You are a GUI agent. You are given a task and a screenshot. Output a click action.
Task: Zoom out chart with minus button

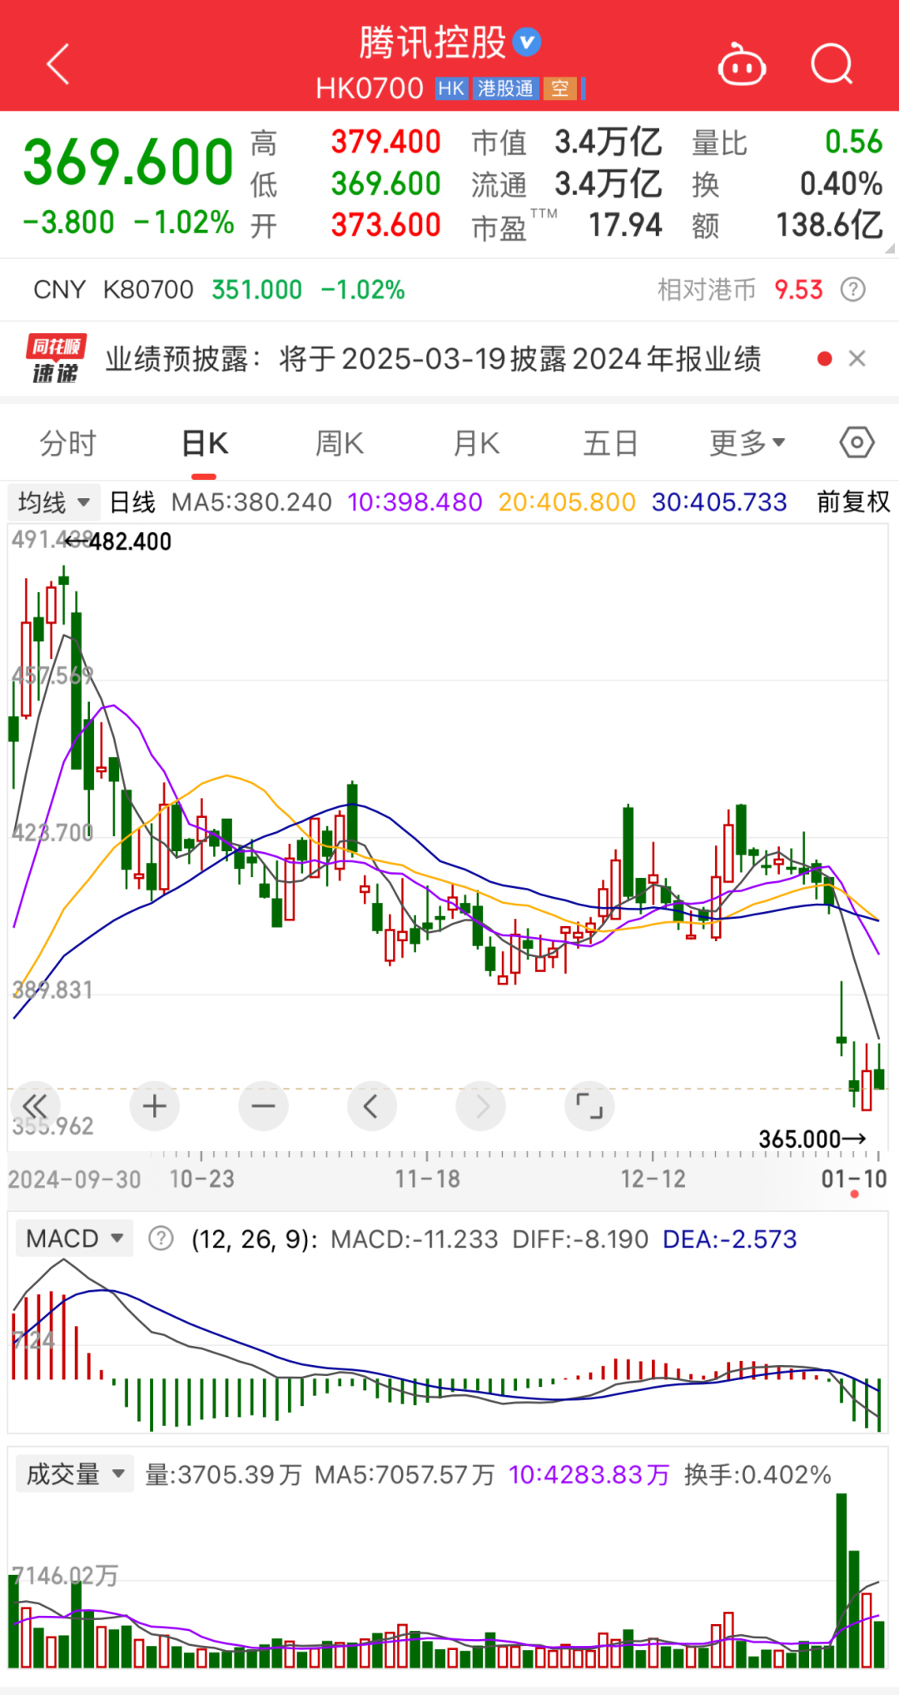pos(263,1106)
